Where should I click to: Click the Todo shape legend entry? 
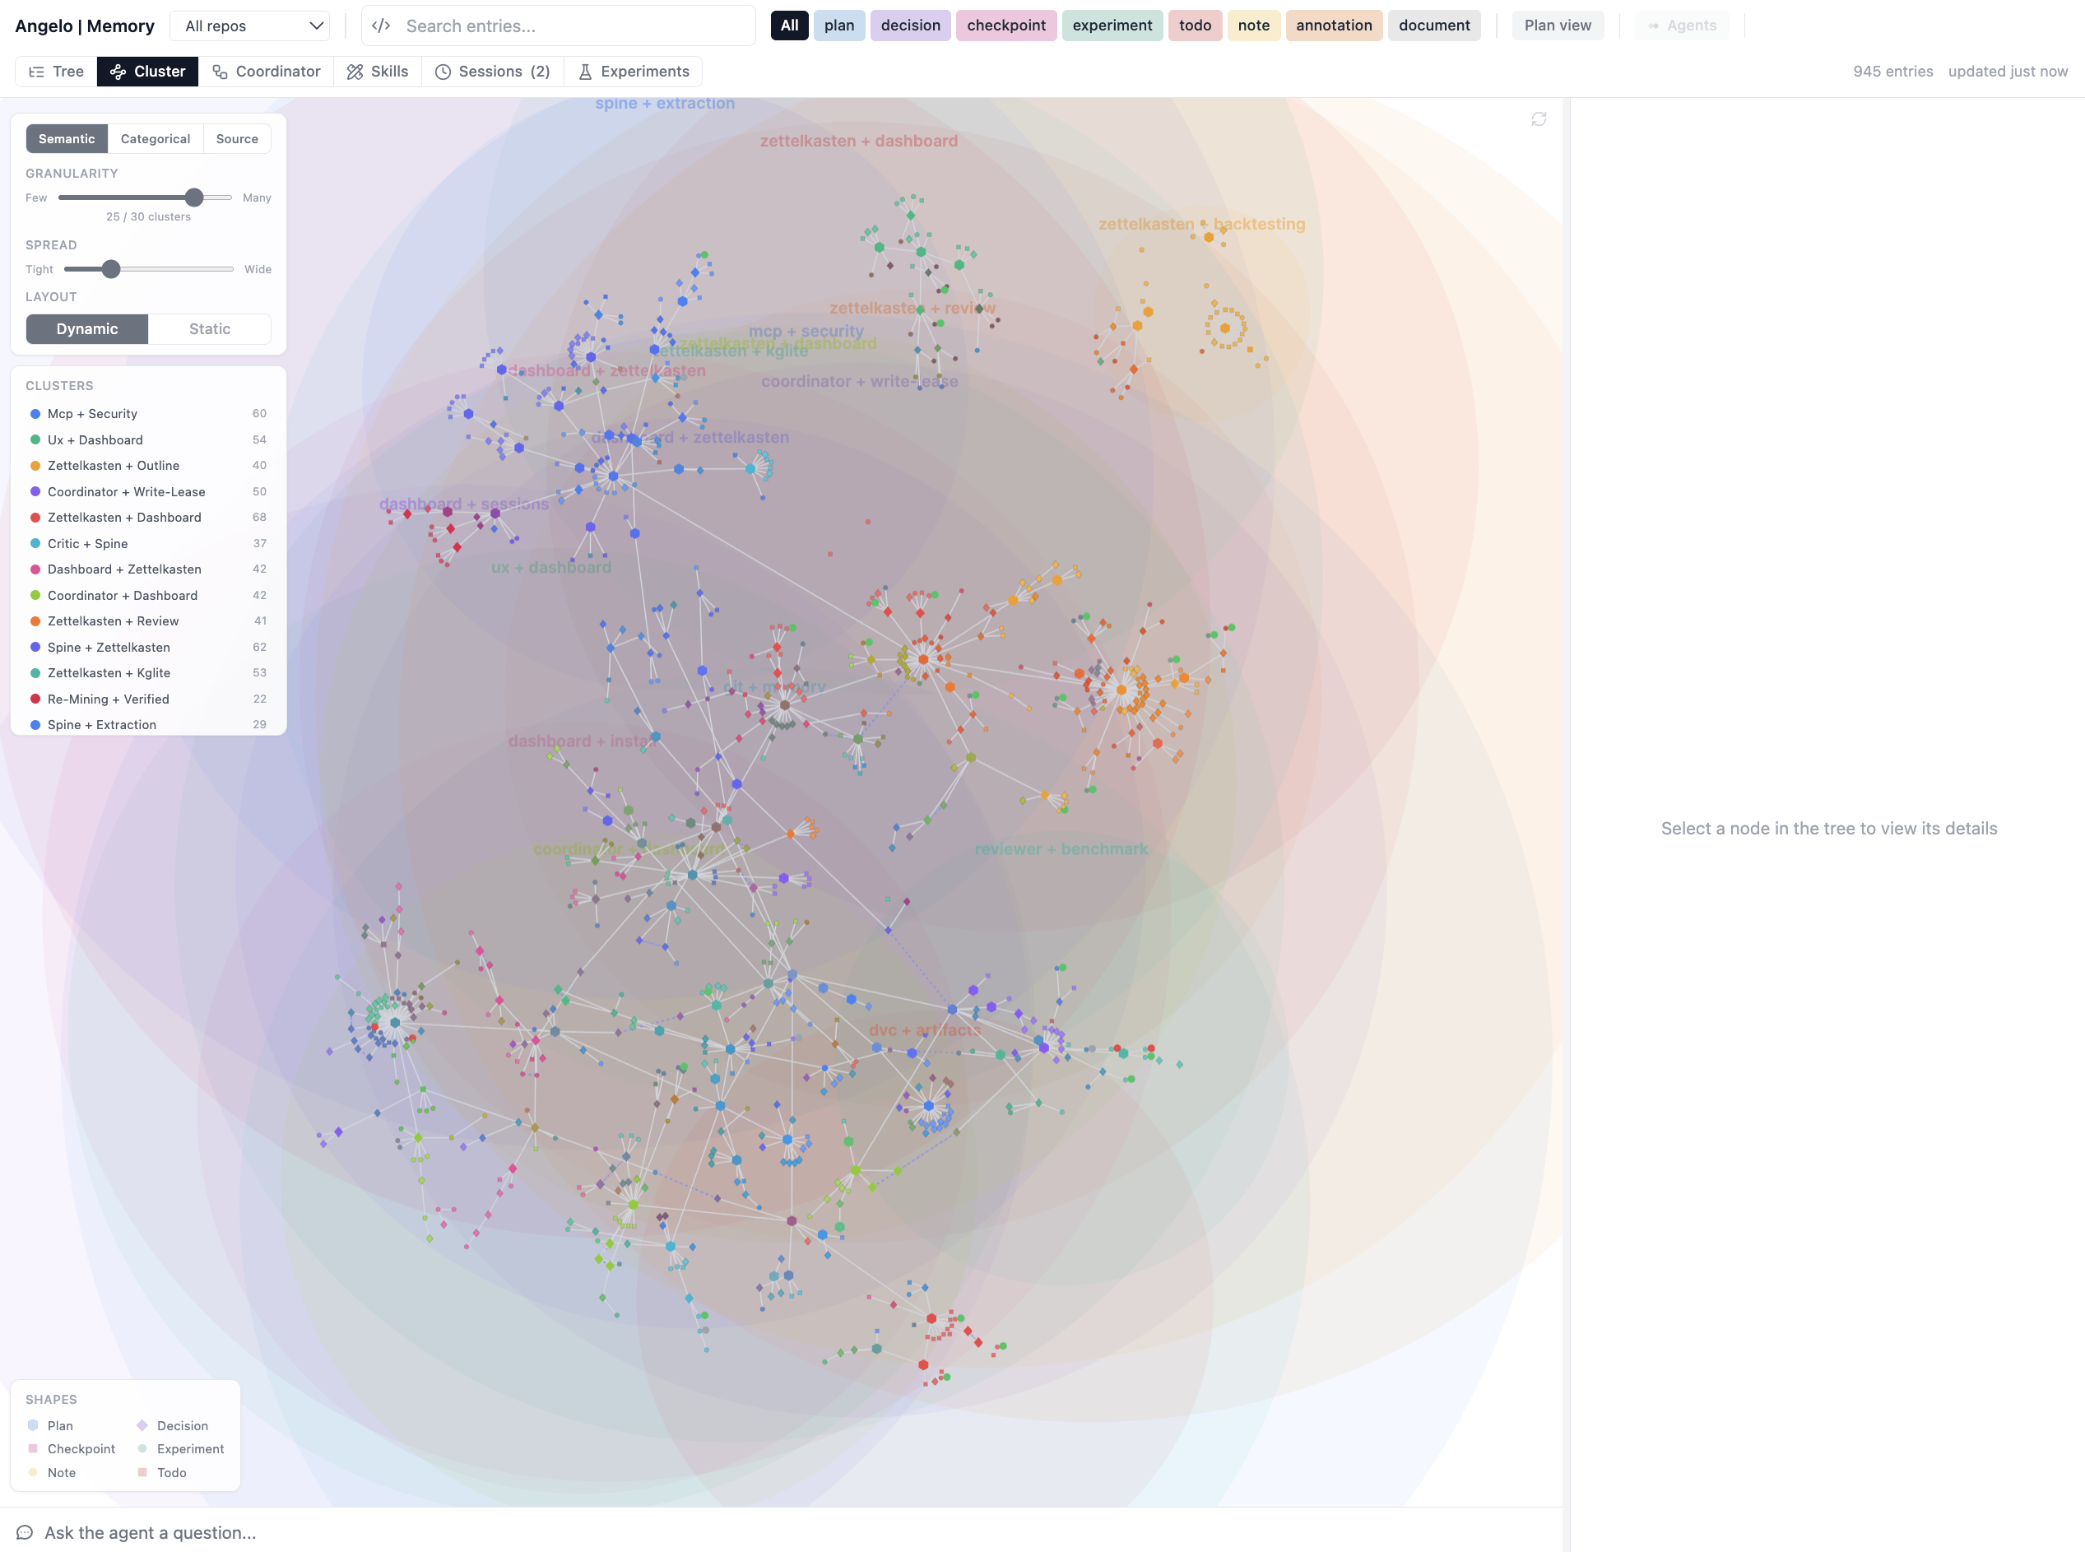pos(161,1472)
